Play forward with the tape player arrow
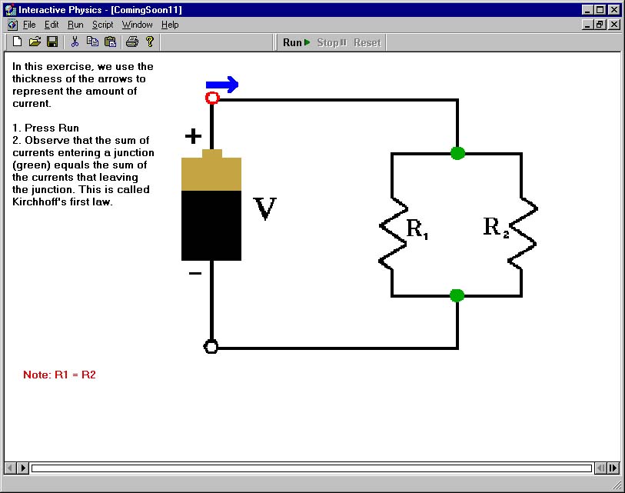Viewport: 625px width, 493px height. coord(23,468)
